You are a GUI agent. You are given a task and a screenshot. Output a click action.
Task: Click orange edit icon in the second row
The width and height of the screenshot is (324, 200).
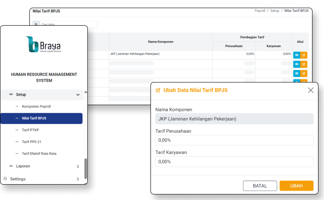304,64
